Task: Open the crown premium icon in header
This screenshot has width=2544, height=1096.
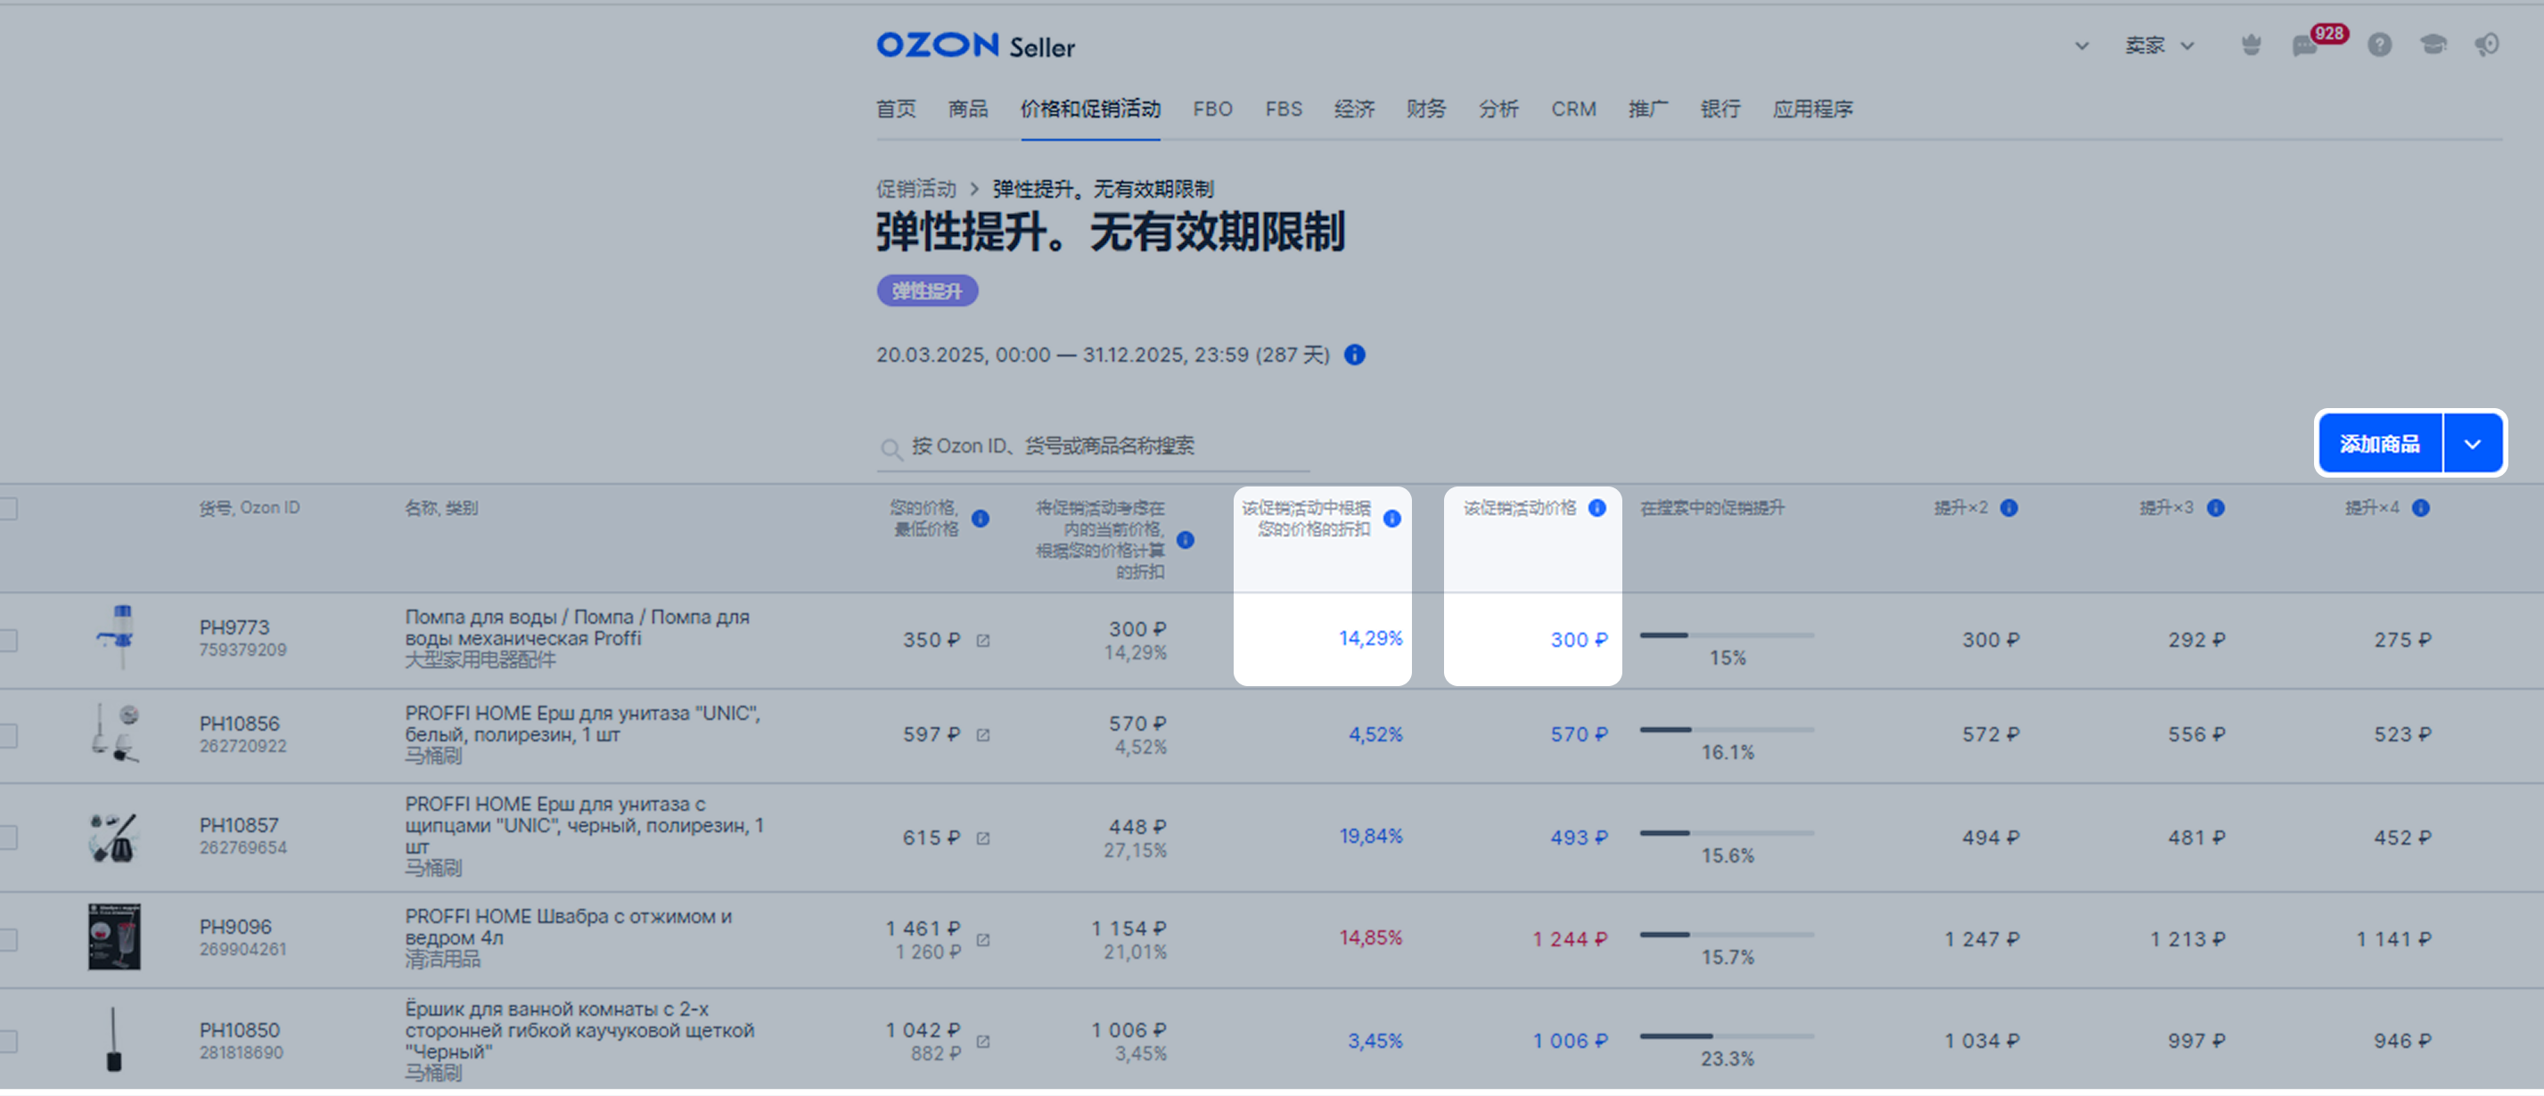Action: [2251, 45]
